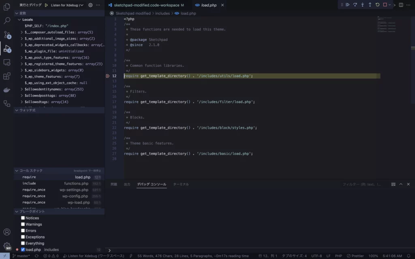Open the Source Control view
Screen dimensions: 415x259
pyautogui.click(x=7, y=34)
